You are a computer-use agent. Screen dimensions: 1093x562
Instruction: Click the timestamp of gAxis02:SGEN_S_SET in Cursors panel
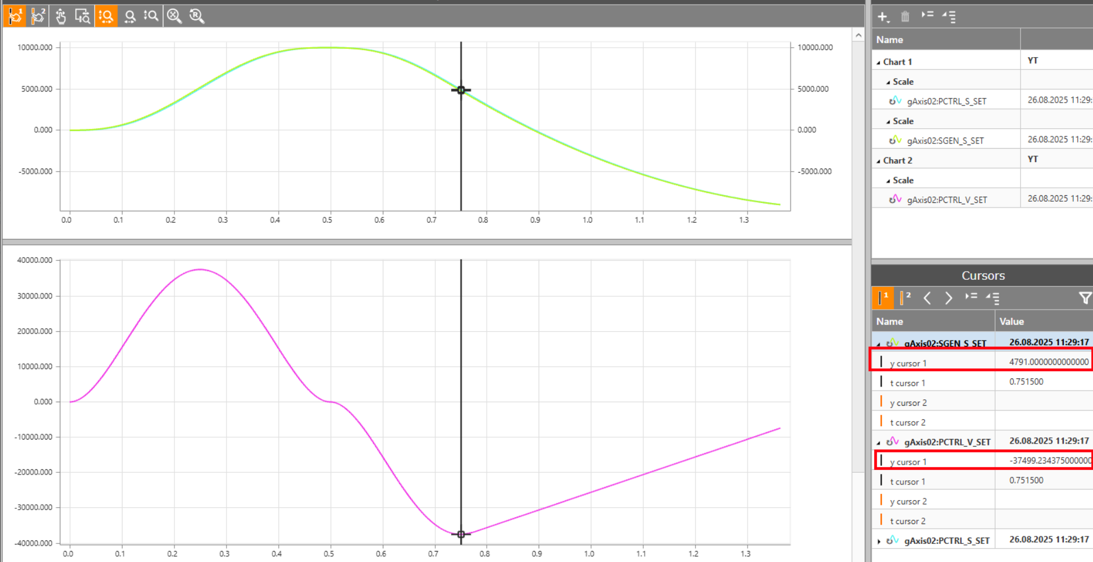(1049, 342)
